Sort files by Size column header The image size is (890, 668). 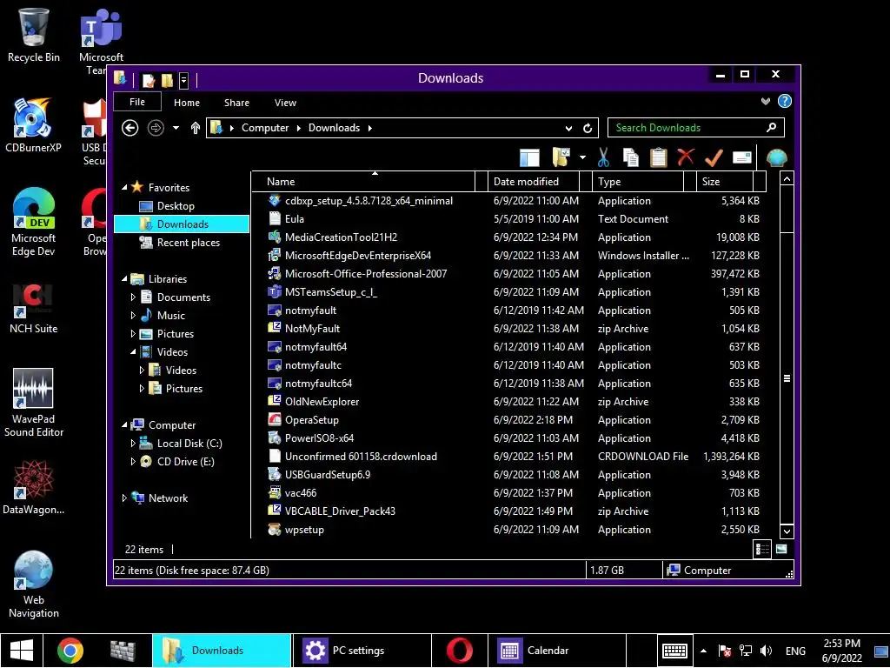coord(725,182)
